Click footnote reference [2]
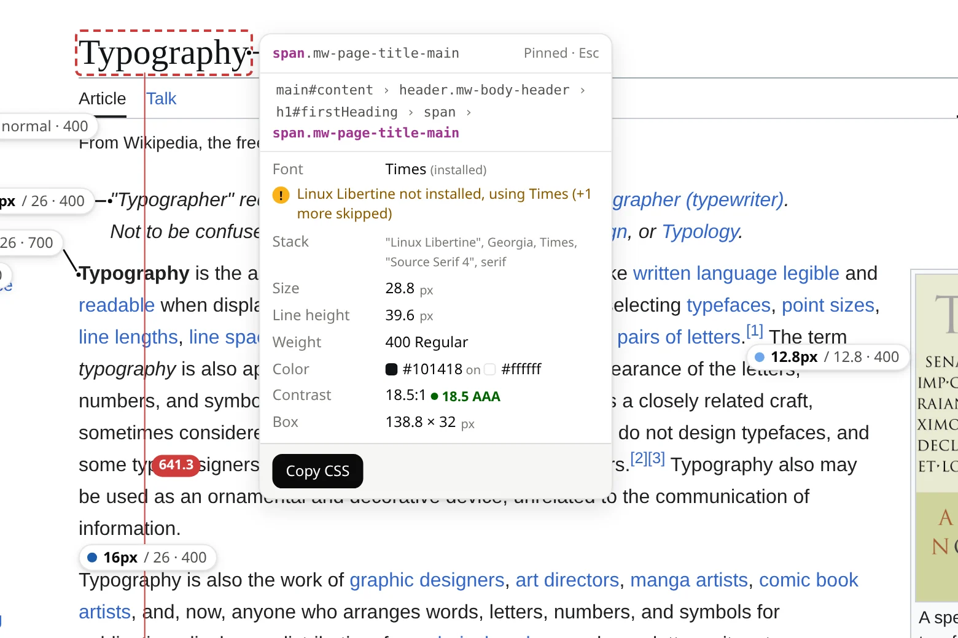 pos(639,458)
